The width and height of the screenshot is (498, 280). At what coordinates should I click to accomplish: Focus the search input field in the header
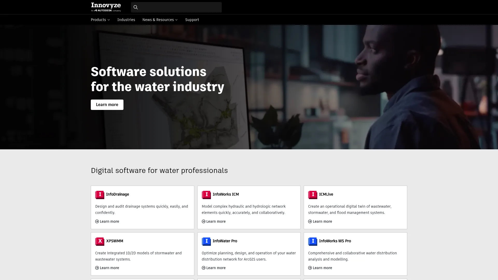point(176,7)
